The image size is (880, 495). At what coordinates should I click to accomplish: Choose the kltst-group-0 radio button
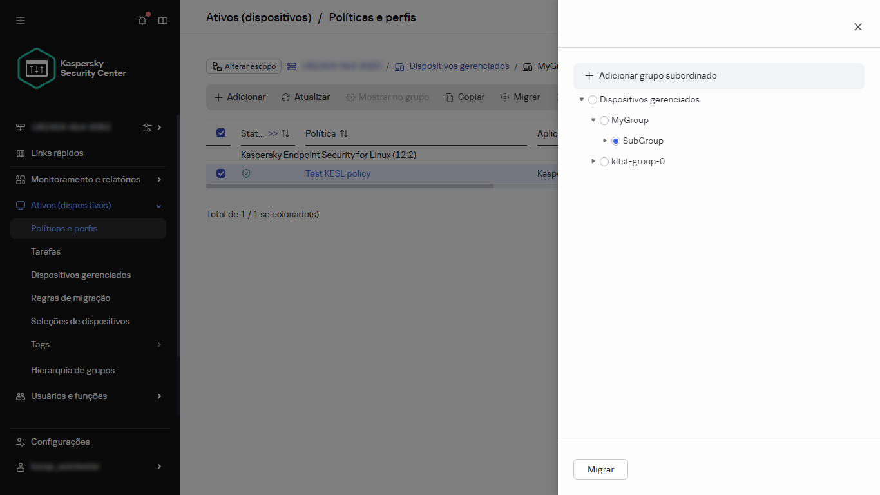click(x=604, y=162)
